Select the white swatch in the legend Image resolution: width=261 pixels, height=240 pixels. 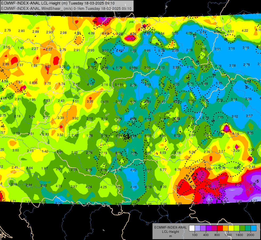[192, 228]
